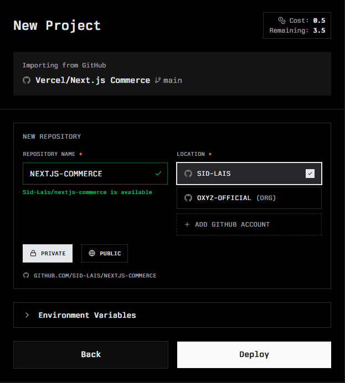Image resolution: width=345 pixels, height=383 pixels.
Task: Open the github.com/sid-lais/nextjs-commerce link
Action: [x=95, y=275]
